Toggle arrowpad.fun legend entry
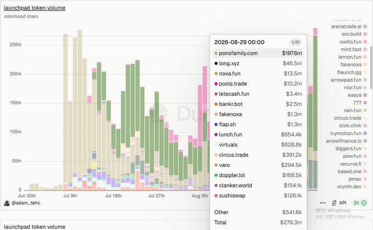 348,80
